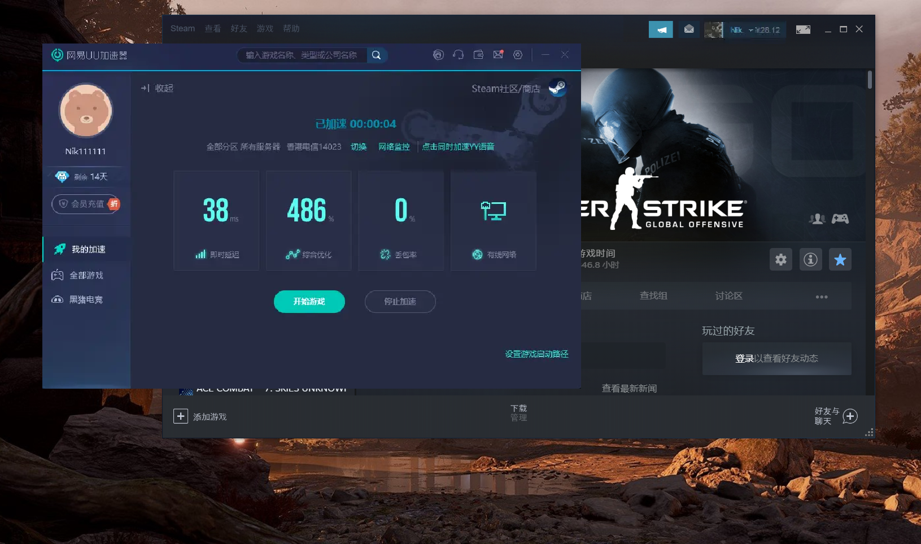Viewport: 921px width, 544px height.
Task: Click 点击同时加速YY语音 link
Action: [x=458, y=147]
